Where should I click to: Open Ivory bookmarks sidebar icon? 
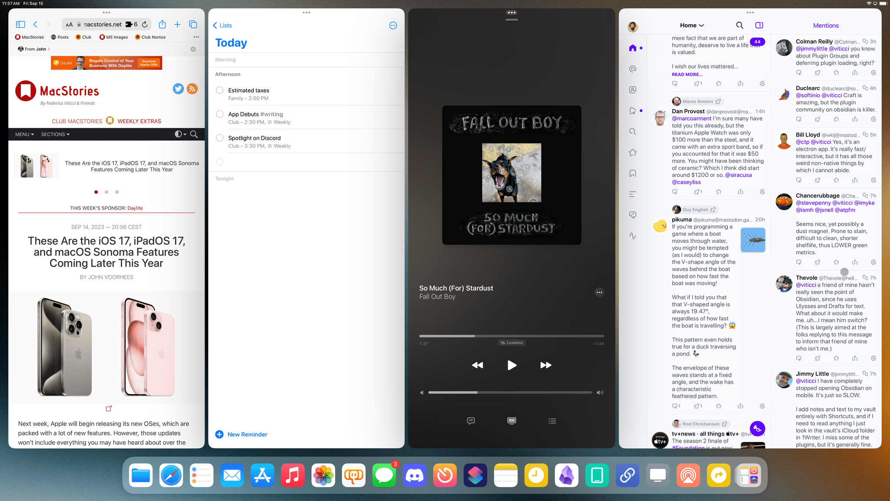633,173
